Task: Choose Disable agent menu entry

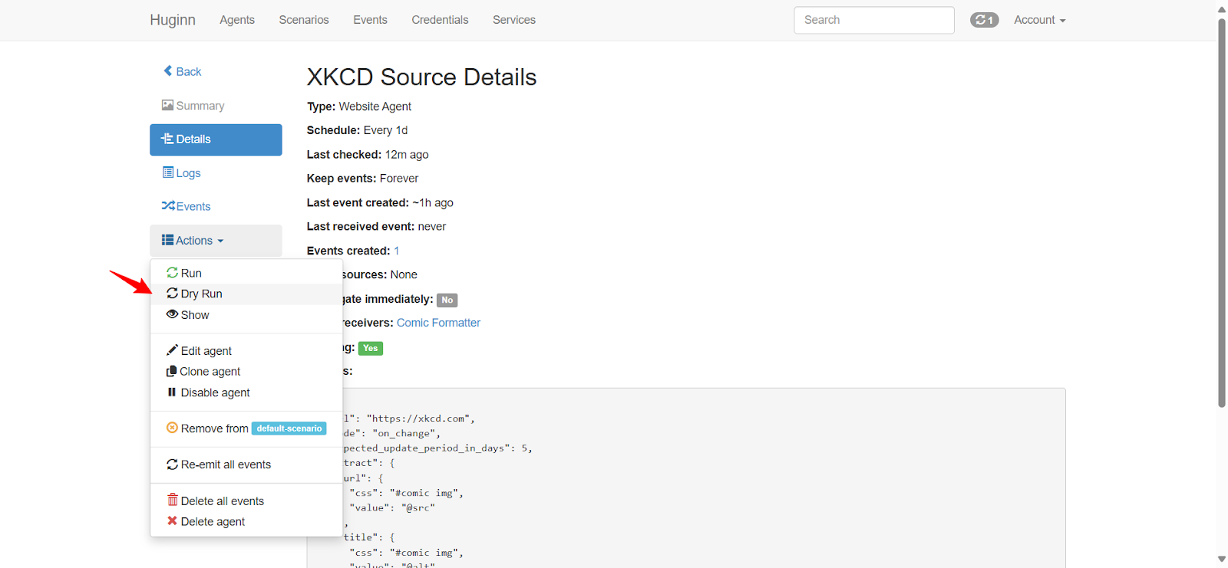Action: 246,392
